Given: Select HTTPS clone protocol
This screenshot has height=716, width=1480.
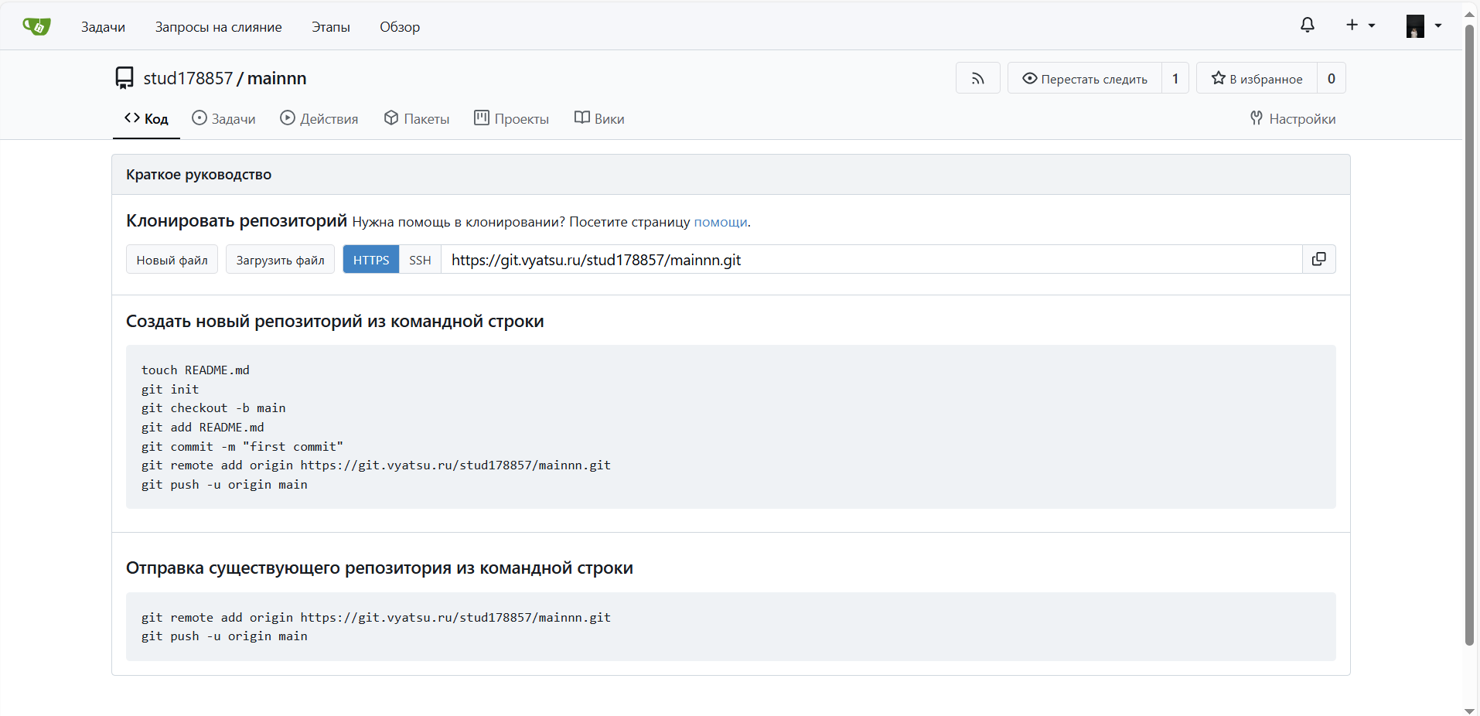Looking at the screenshot, I should pyautogui.click(x=371, y=260).
